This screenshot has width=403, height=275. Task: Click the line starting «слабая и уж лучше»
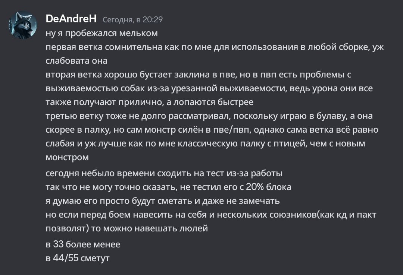[205, 143]
